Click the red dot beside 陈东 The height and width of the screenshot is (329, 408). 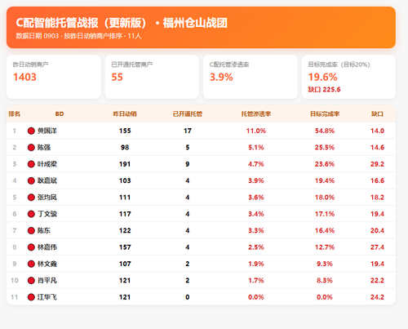tap(31, 230)
